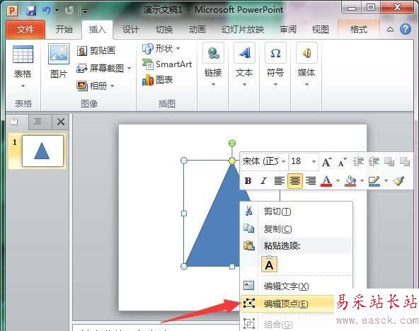Viewport: 419px width, 331px height.
Task: Open font color dropdown arrow
Action: pos(338,181)
